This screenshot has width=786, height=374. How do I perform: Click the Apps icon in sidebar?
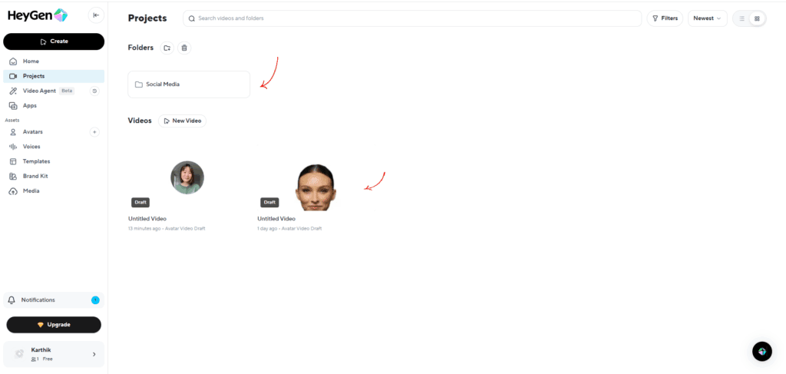[x=14, y=106]
